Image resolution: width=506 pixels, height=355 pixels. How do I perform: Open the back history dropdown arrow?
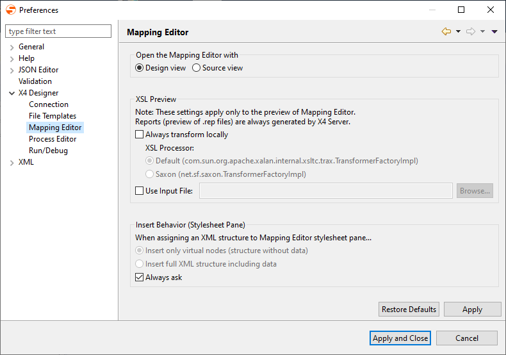pyautogui.click(x=459, y=31)
